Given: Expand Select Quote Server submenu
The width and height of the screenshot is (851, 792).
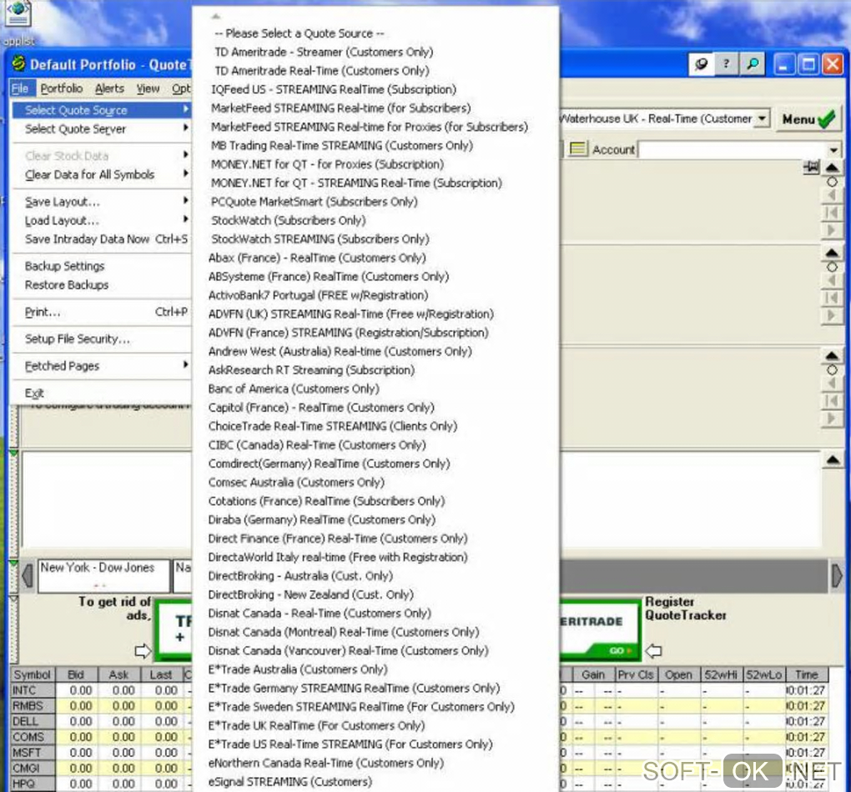Looking at the screenshot, I should (x=101, y=128).
